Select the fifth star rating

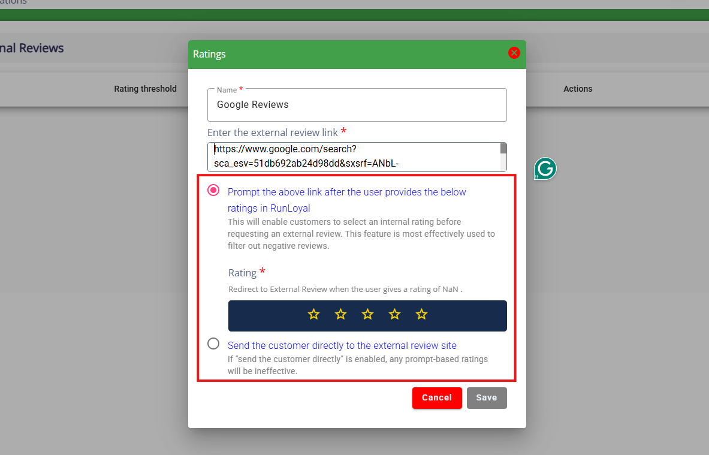click(421, 314)
